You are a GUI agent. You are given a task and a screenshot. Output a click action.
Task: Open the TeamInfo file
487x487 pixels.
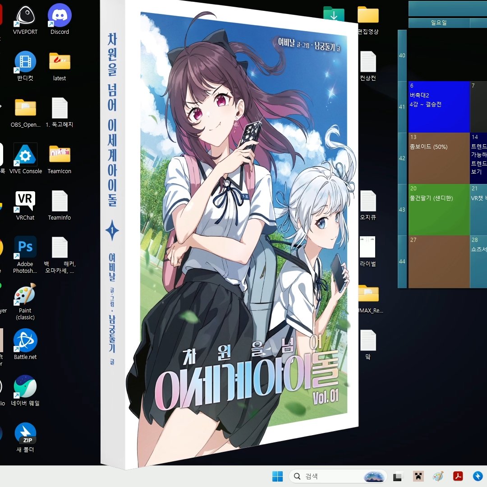[60, 205]
